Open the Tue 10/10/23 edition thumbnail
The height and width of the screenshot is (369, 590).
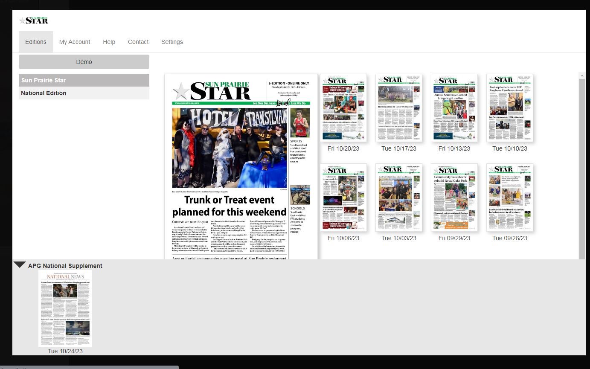pyautogui.click(x=510, y=108)
